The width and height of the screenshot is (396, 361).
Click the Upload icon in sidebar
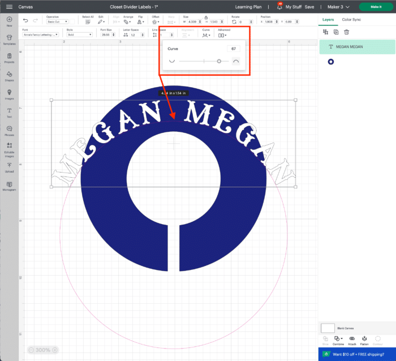coord(9,166)
